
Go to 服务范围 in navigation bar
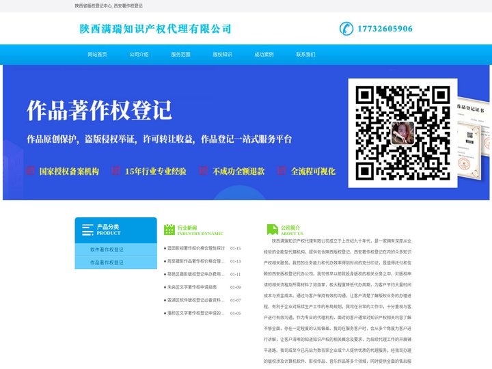(180, 54)
